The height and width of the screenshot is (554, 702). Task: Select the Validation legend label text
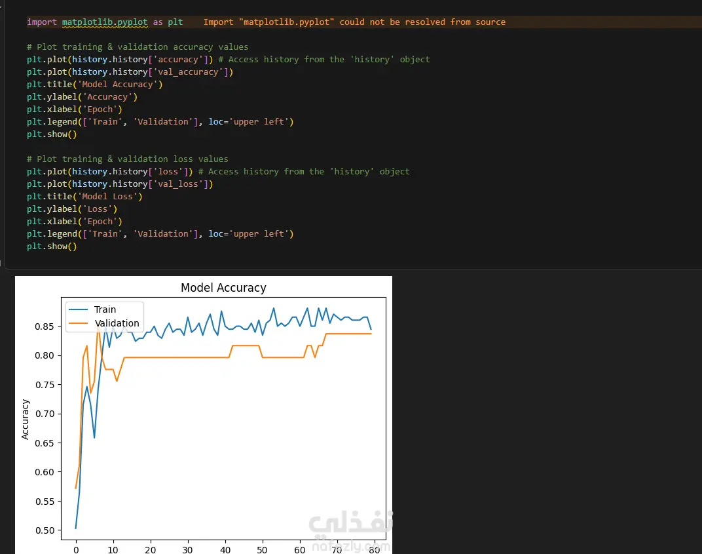tap(117, 323)
